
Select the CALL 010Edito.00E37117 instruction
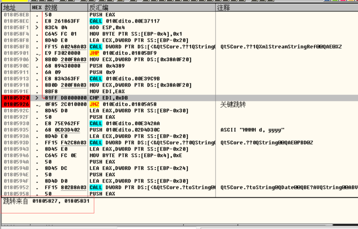click(x=125, y=21)
